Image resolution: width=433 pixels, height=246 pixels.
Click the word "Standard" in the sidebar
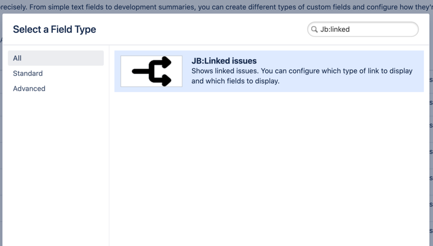[x=28, y=74]
